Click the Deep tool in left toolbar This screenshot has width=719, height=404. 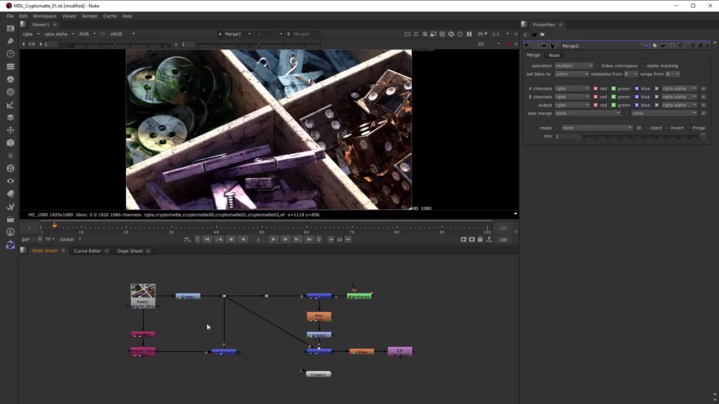10,168
